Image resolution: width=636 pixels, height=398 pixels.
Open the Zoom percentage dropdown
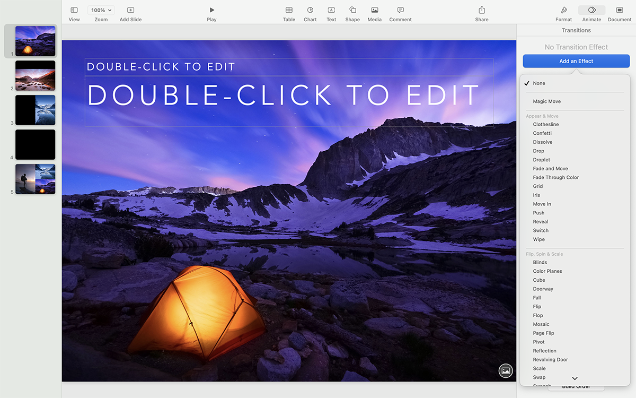click(x=101, y=9)
